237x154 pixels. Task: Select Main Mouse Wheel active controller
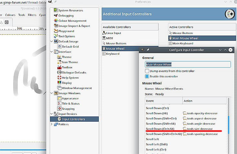pyautogui.click(x=202, y=38)
